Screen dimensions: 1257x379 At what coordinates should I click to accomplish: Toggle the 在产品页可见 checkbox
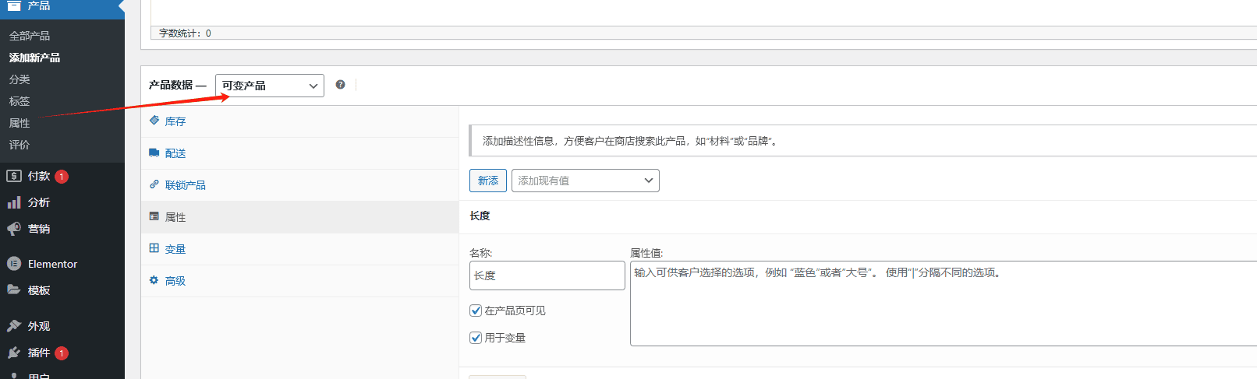[476, 311]
